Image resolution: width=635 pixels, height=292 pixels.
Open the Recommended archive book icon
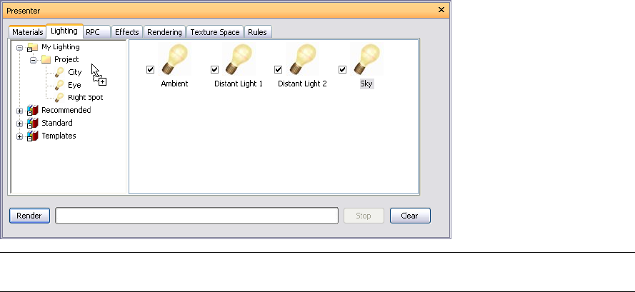32,110
